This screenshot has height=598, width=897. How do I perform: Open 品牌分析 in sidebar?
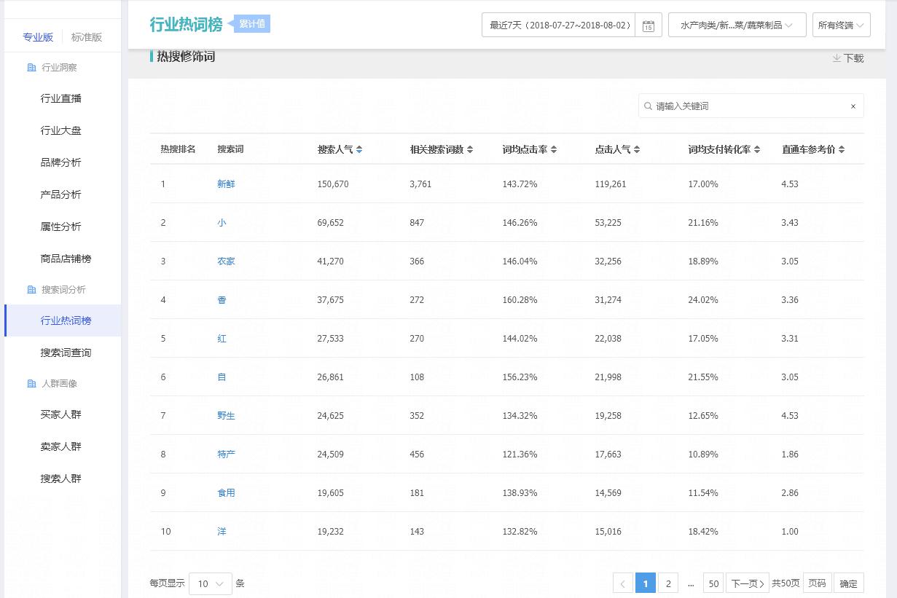(x=61, y=162)
